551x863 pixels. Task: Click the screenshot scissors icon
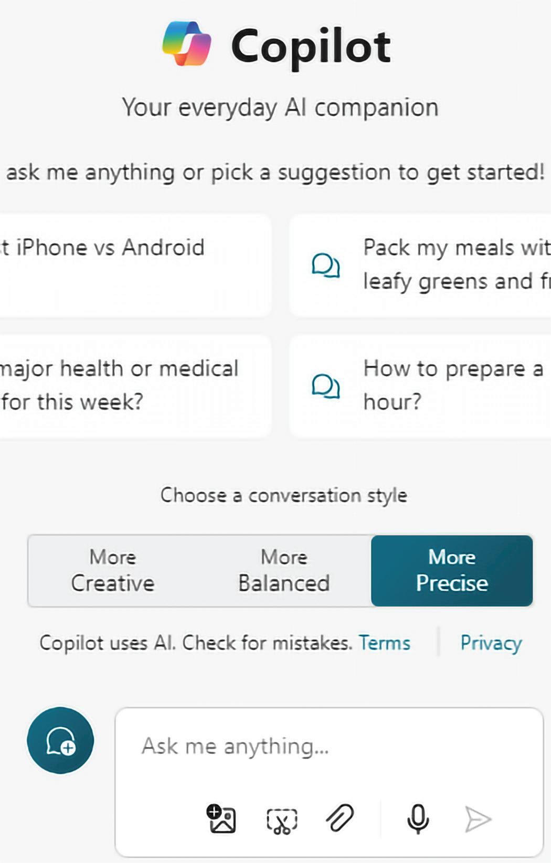(x=282, y=819)
